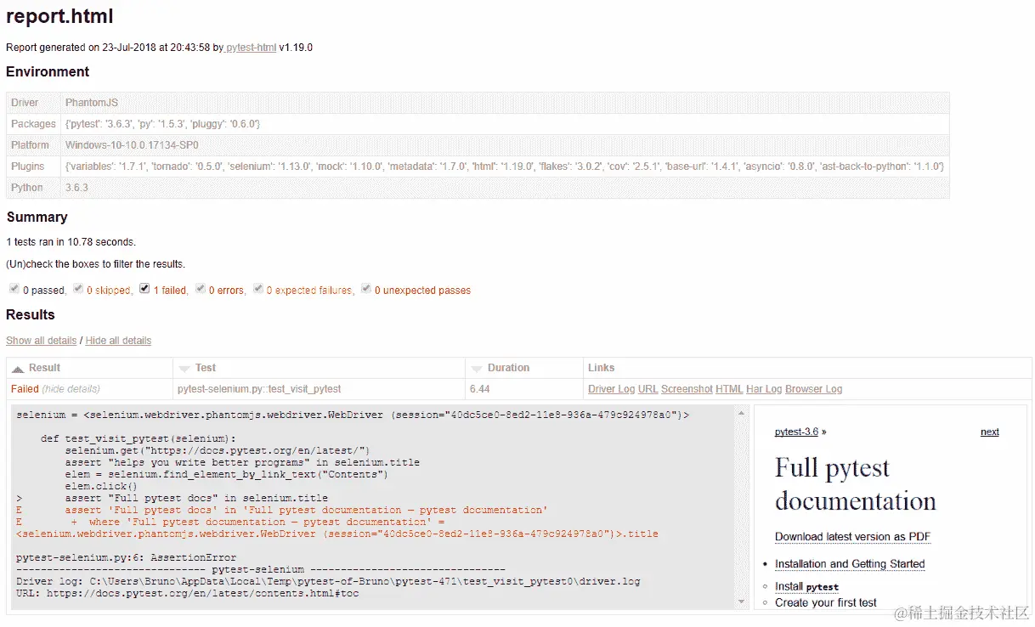Click the 'pytest-selenium.py:6: AssertionError' log line
Screen dimensions: 1035x627
126,558
